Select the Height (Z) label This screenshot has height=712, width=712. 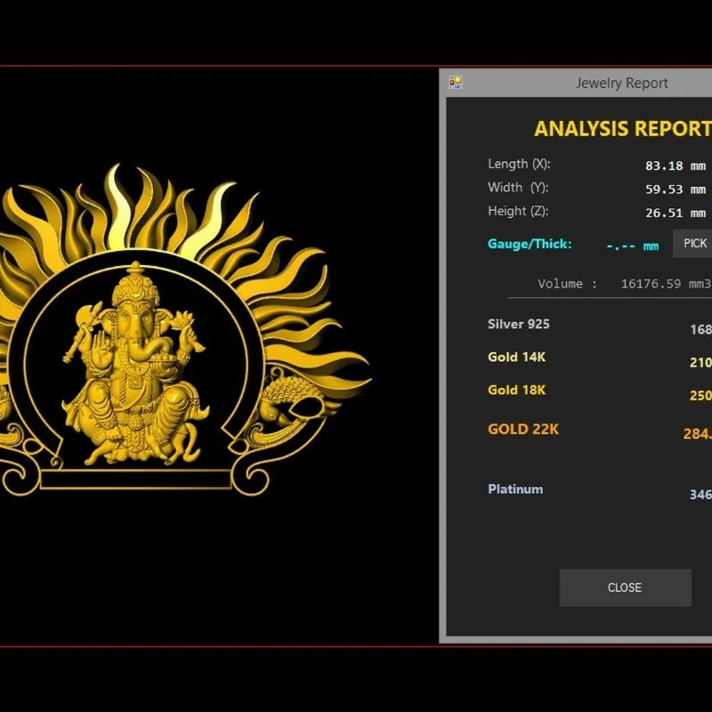point(518,211)
